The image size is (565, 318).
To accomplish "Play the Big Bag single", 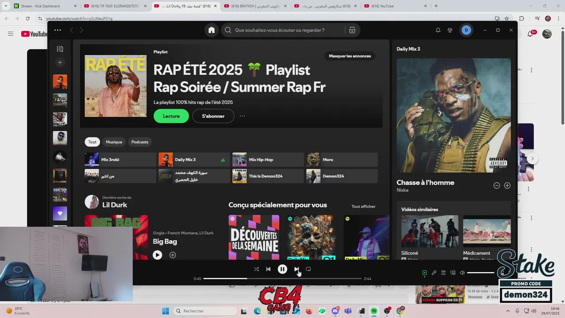I will 158,255.
